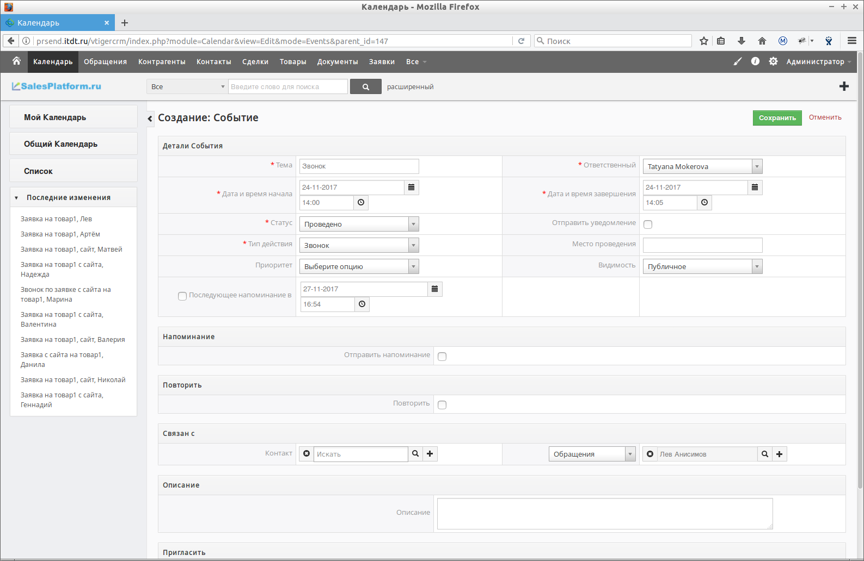Click the search magnifier button
Image resolution: width=864 pixels, height=561 pixels.
pyautogui.click(x=366, y=86)
